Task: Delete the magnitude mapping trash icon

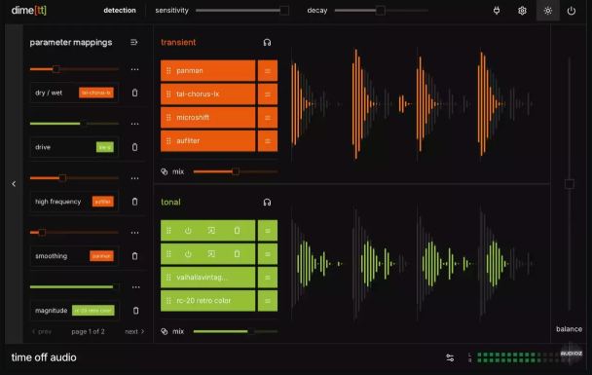Action: (136, 311)
